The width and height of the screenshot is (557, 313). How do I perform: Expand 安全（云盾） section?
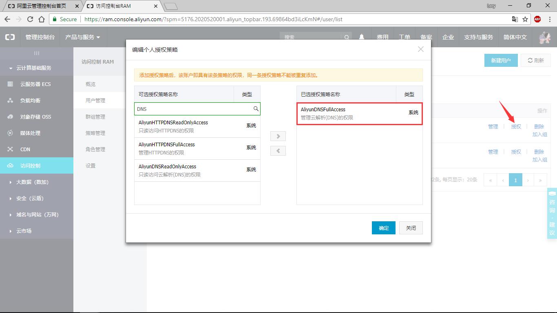[37, 198]
